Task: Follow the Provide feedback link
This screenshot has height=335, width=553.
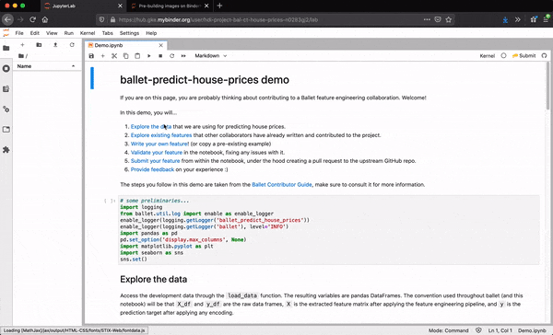Action: (x=152, y=169)
